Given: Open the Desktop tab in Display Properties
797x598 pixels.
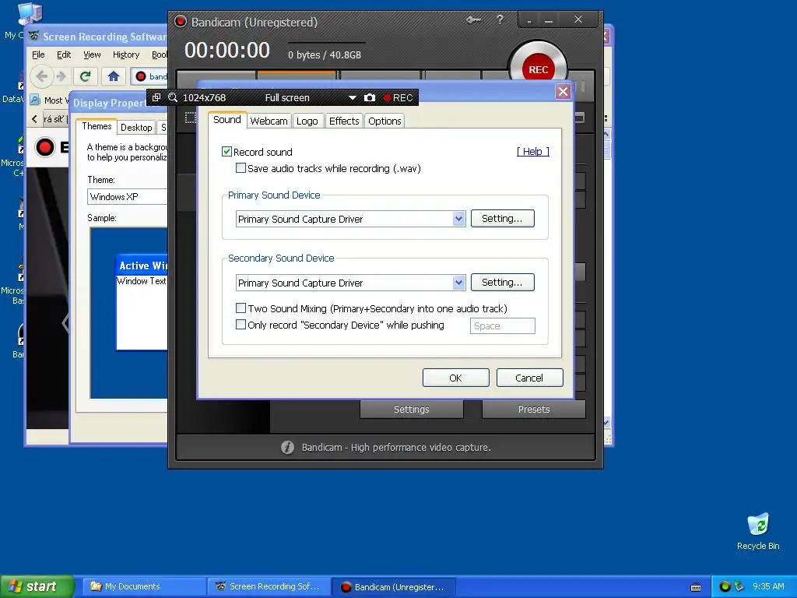Looking at the screenshot, I should pos(136,128).
